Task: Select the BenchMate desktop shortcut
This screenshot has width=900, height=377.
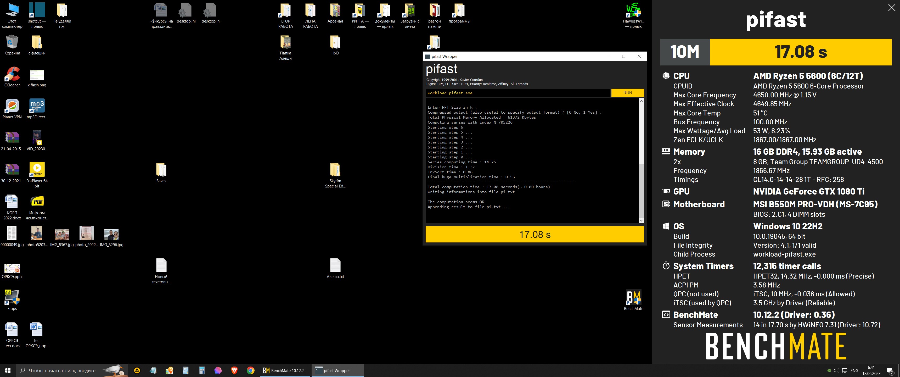Action: tap(633, 300)
